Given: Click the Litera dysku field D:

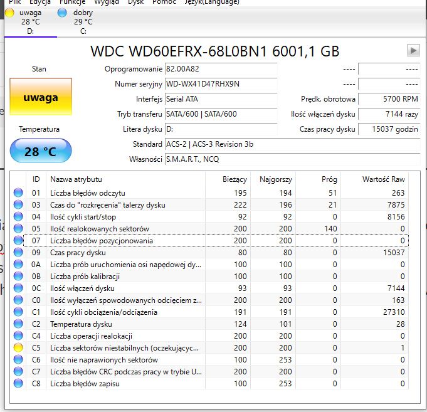Looking at the screenshot, I should (221, 129).
